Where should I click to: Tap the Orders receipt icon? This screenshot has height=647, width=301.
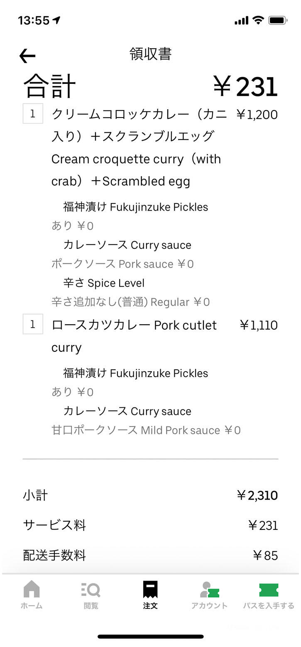(x=150, y=589)
